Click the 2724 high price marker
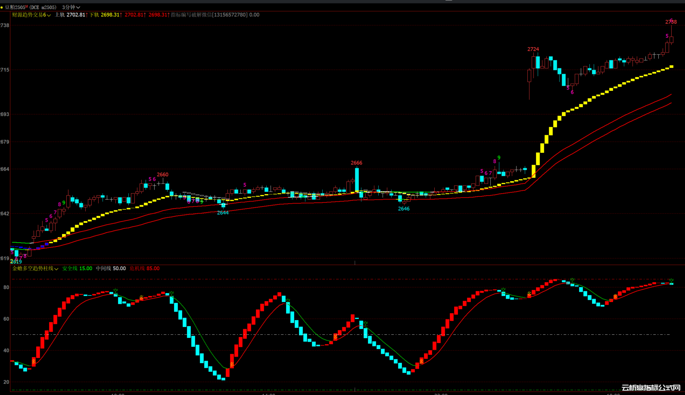685x395 pixels. (x=533, y=49)
